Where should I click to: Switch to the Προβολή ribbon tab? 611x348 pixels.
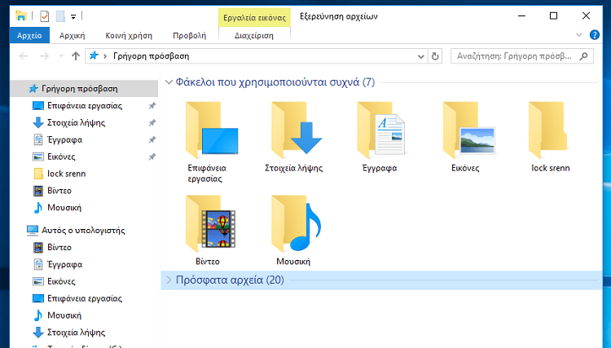point(189,35)
